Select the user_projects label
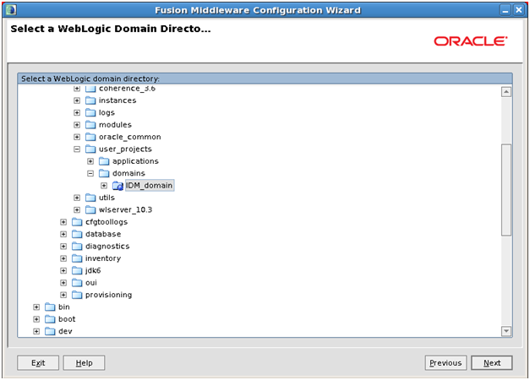Image resolution: width=530 pixels, height=380 pixels. point(125,149)
